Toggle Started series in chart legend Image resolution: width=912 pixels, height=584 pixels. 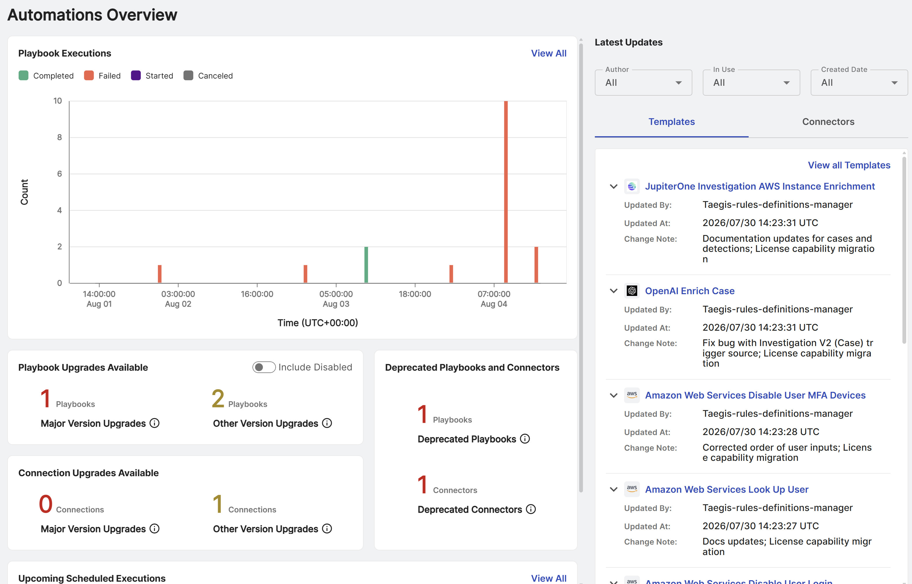click(x=152, y=75)
